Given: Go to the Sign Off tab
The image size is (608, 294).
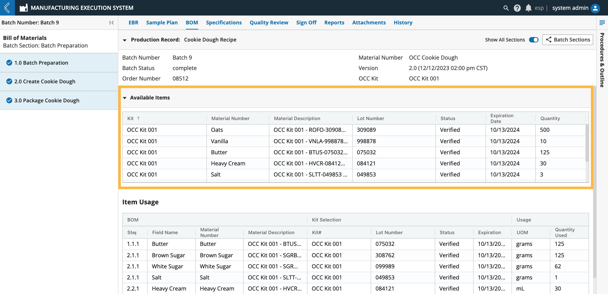Looking at the screenshot, I should click(306, 22).
